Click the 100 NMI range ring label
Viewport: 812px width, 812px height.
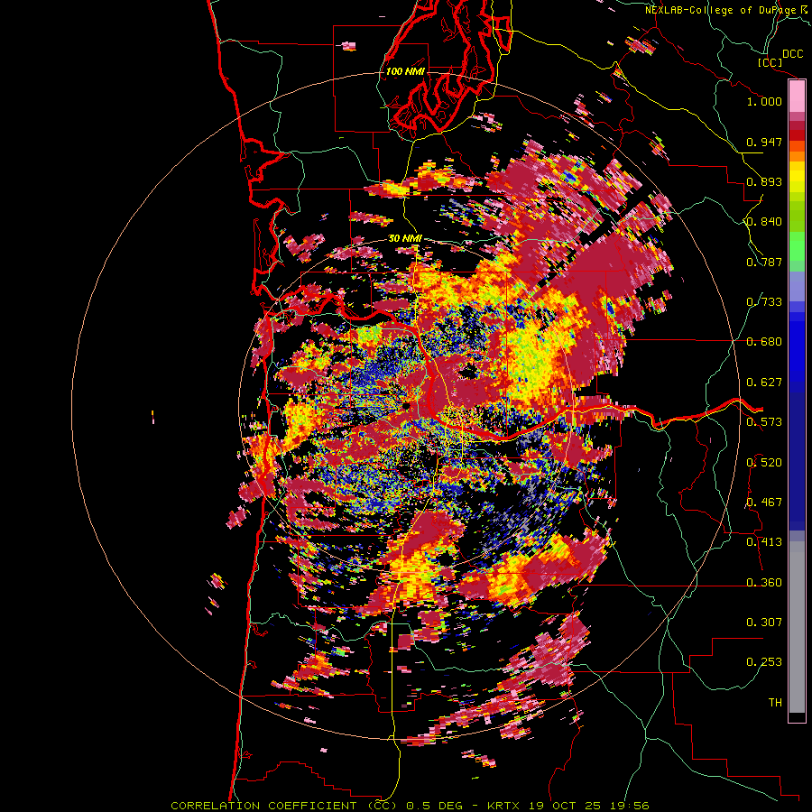click(405, 71)
